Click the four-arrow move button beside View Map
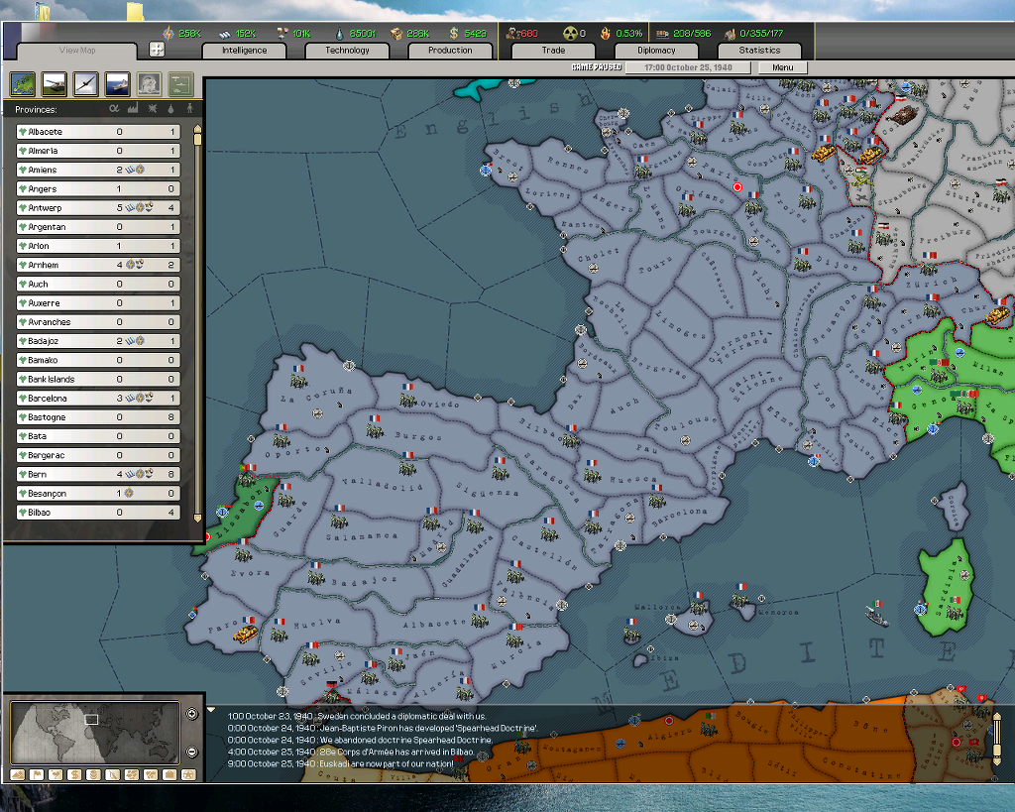The height and width of the screenshot is (812, 1015). 157,50
